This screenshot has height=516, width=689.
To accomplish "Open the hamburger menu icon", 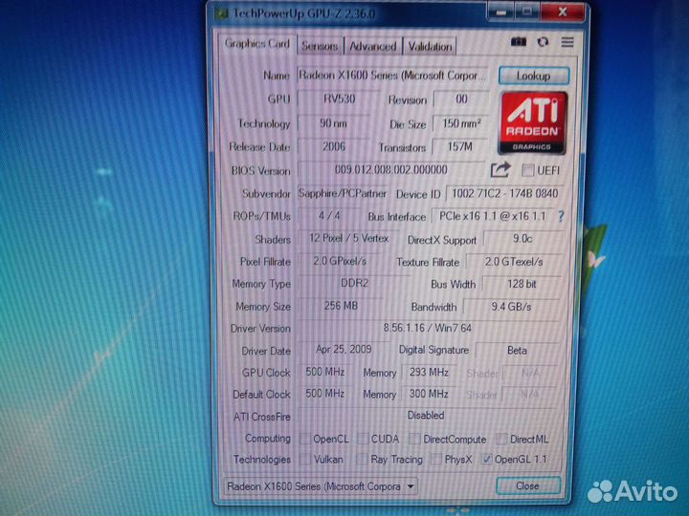I will click(x=567, y=42).
